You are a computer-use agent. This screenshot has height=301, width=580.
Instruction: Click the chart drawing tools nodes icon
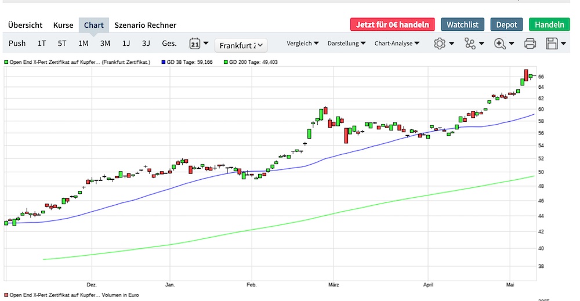(x=470, y=43)
